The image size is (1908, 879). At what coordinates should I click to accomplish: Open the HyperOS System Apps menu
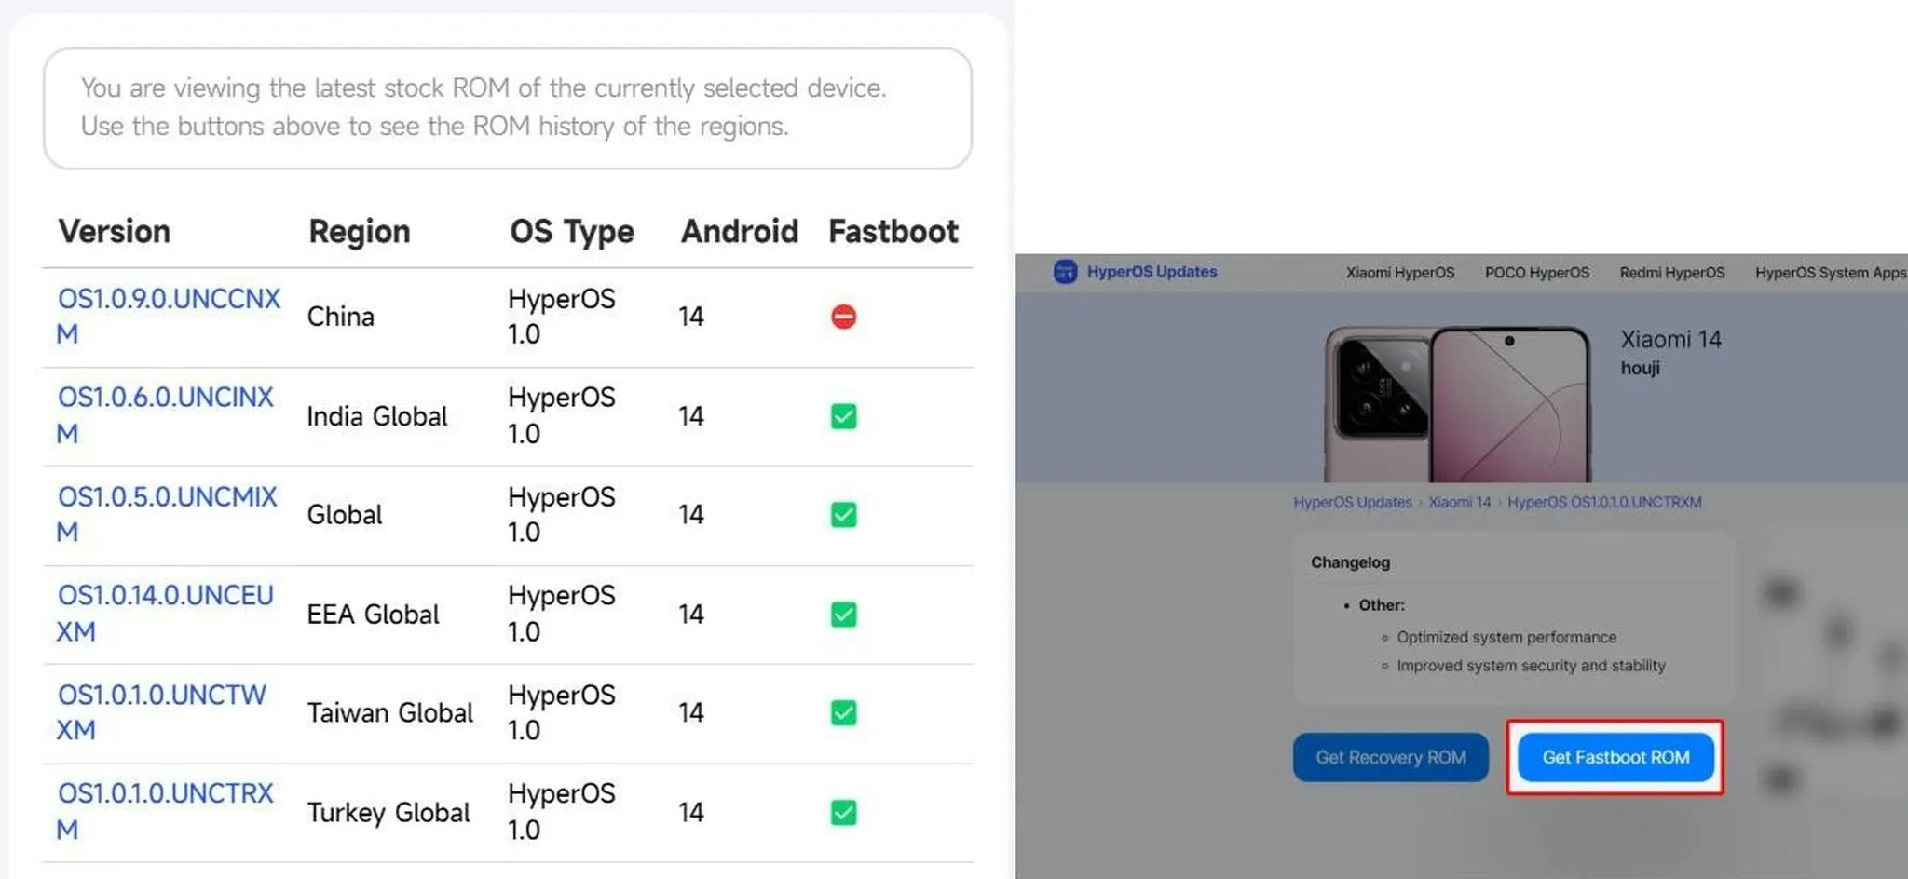click(x=1828, y=272)
